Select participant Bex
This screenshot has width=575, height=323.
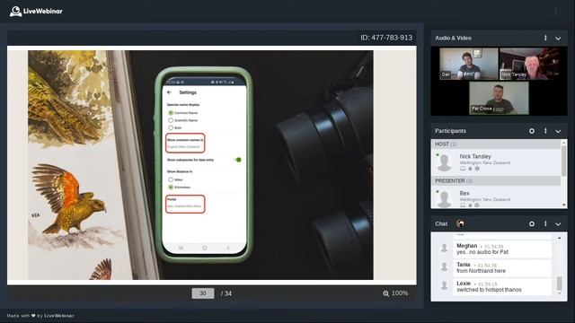click(x=496, y=197)
